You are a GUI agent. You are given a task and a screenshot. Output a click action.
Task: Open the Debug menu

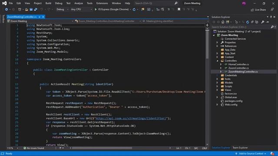pos(59,3)
